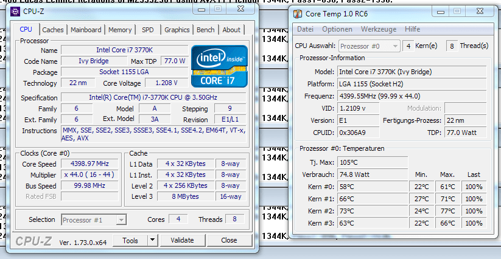Open the Datei menu in Core Temp

305,29
